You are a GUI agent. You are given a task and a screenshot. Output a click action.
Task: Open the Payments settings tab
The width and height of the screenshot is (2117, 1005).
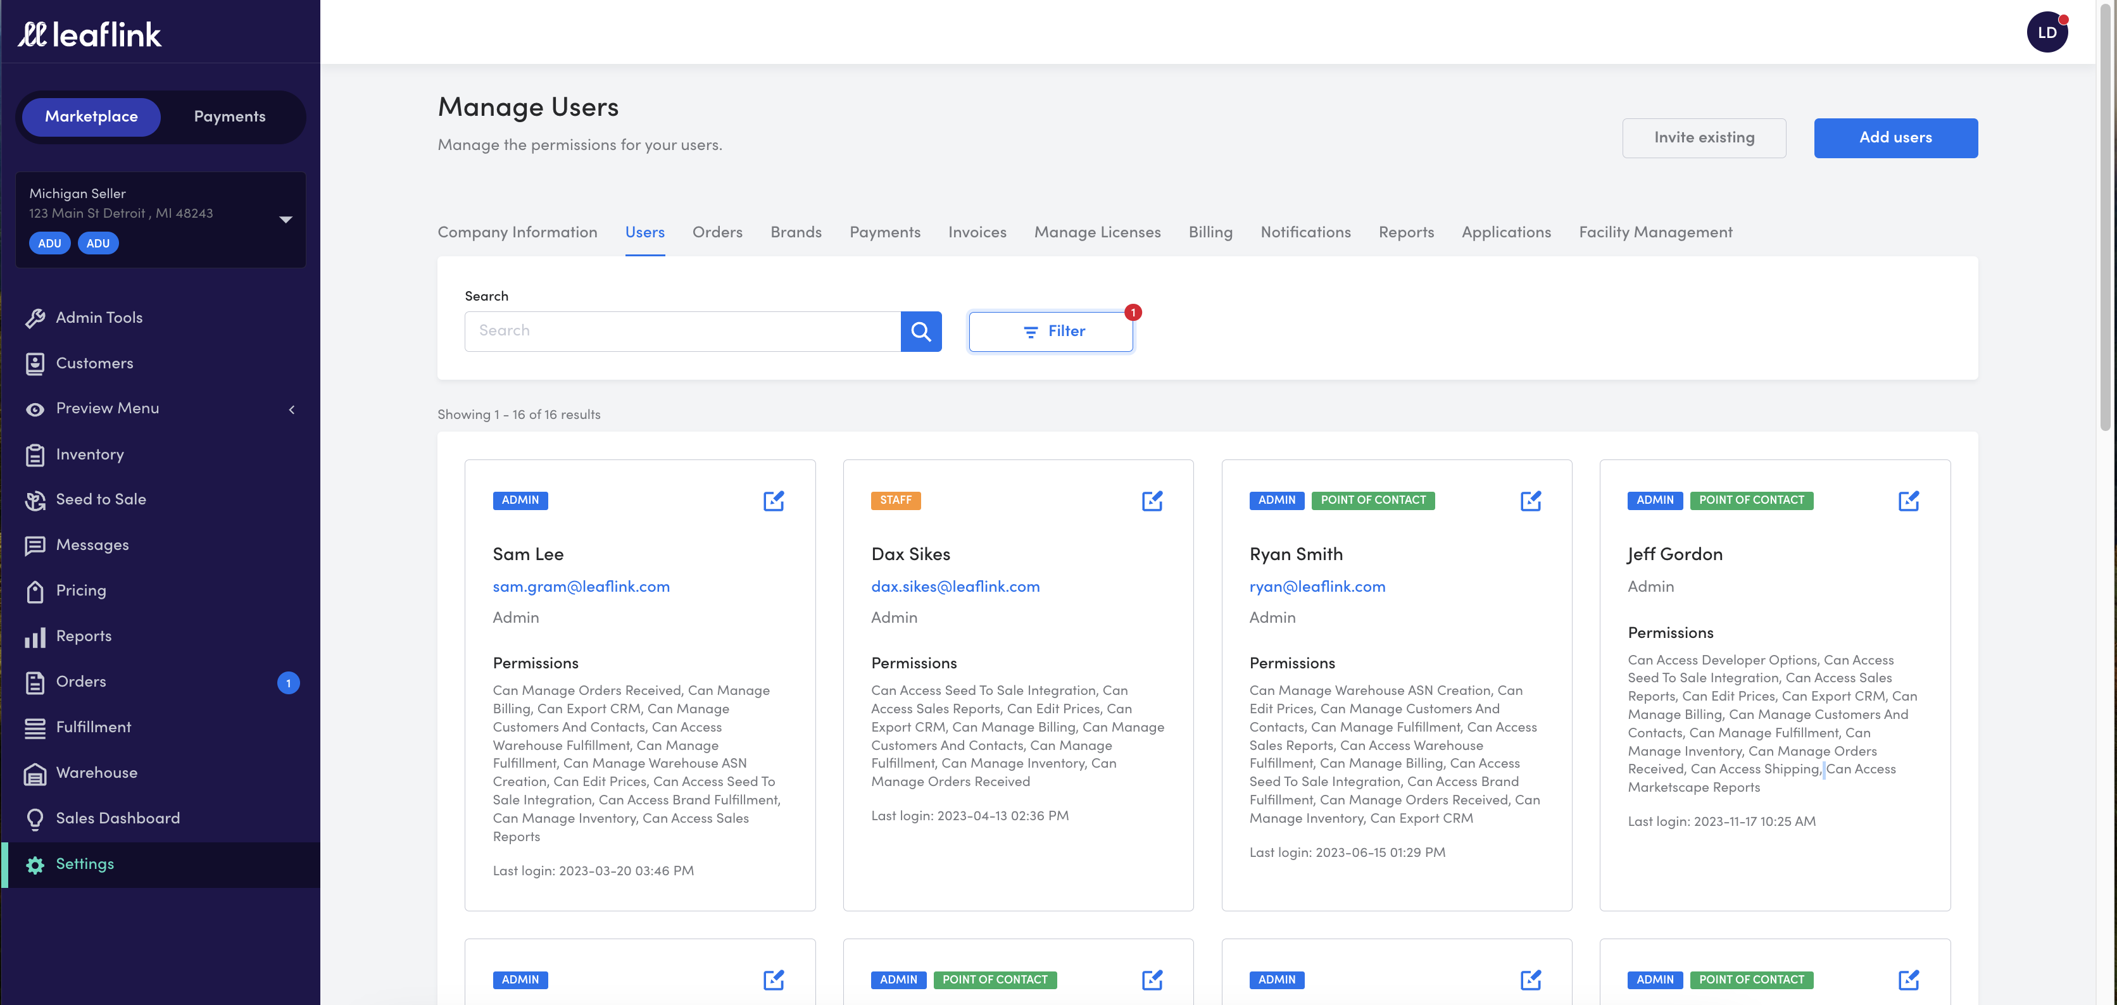pyautogui.click(x=884, y=232)
